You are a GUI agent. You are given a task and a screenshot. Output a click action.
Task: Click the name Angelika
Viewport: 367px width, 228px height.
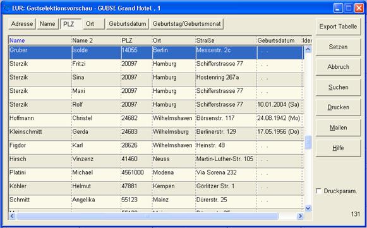pyautogui.click(x=83, y=200)
